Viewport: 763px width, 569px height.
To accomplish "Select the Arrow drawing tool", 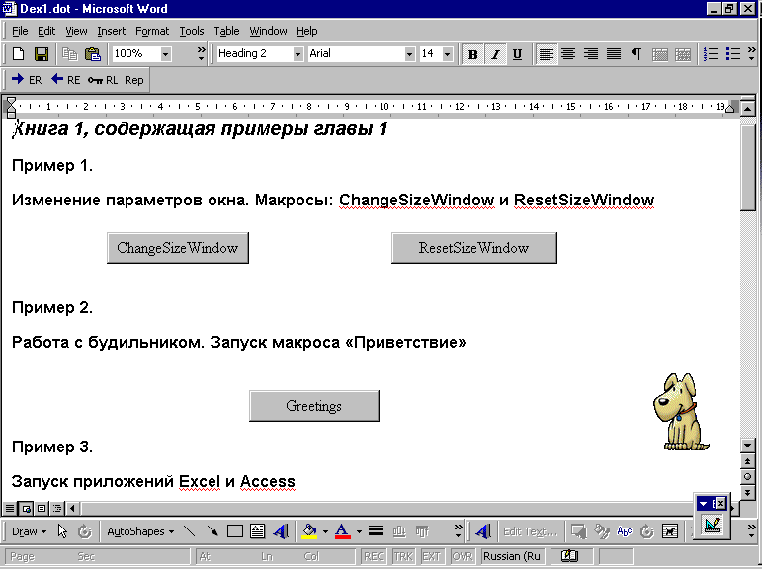I will point(212,531).
